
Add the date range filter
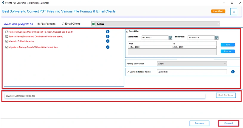coord(228,45)
